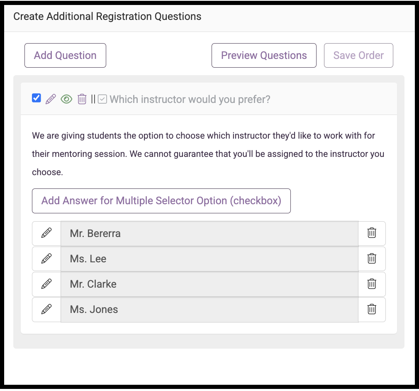The height and width of the screenshot is (391, 419).
Task: Uncheck the blue question checkbox
Action: [37, 98]
